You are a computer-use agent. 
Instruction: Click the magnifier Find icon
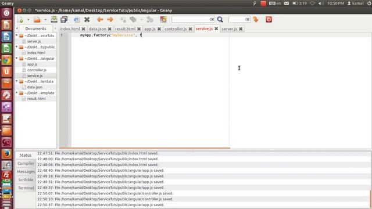[x=220, y=19]
